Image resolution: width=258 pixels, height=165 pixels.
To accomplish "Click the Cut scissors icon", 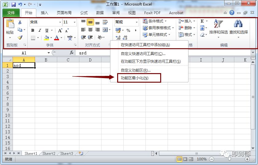I will click(x=20, y=22).
